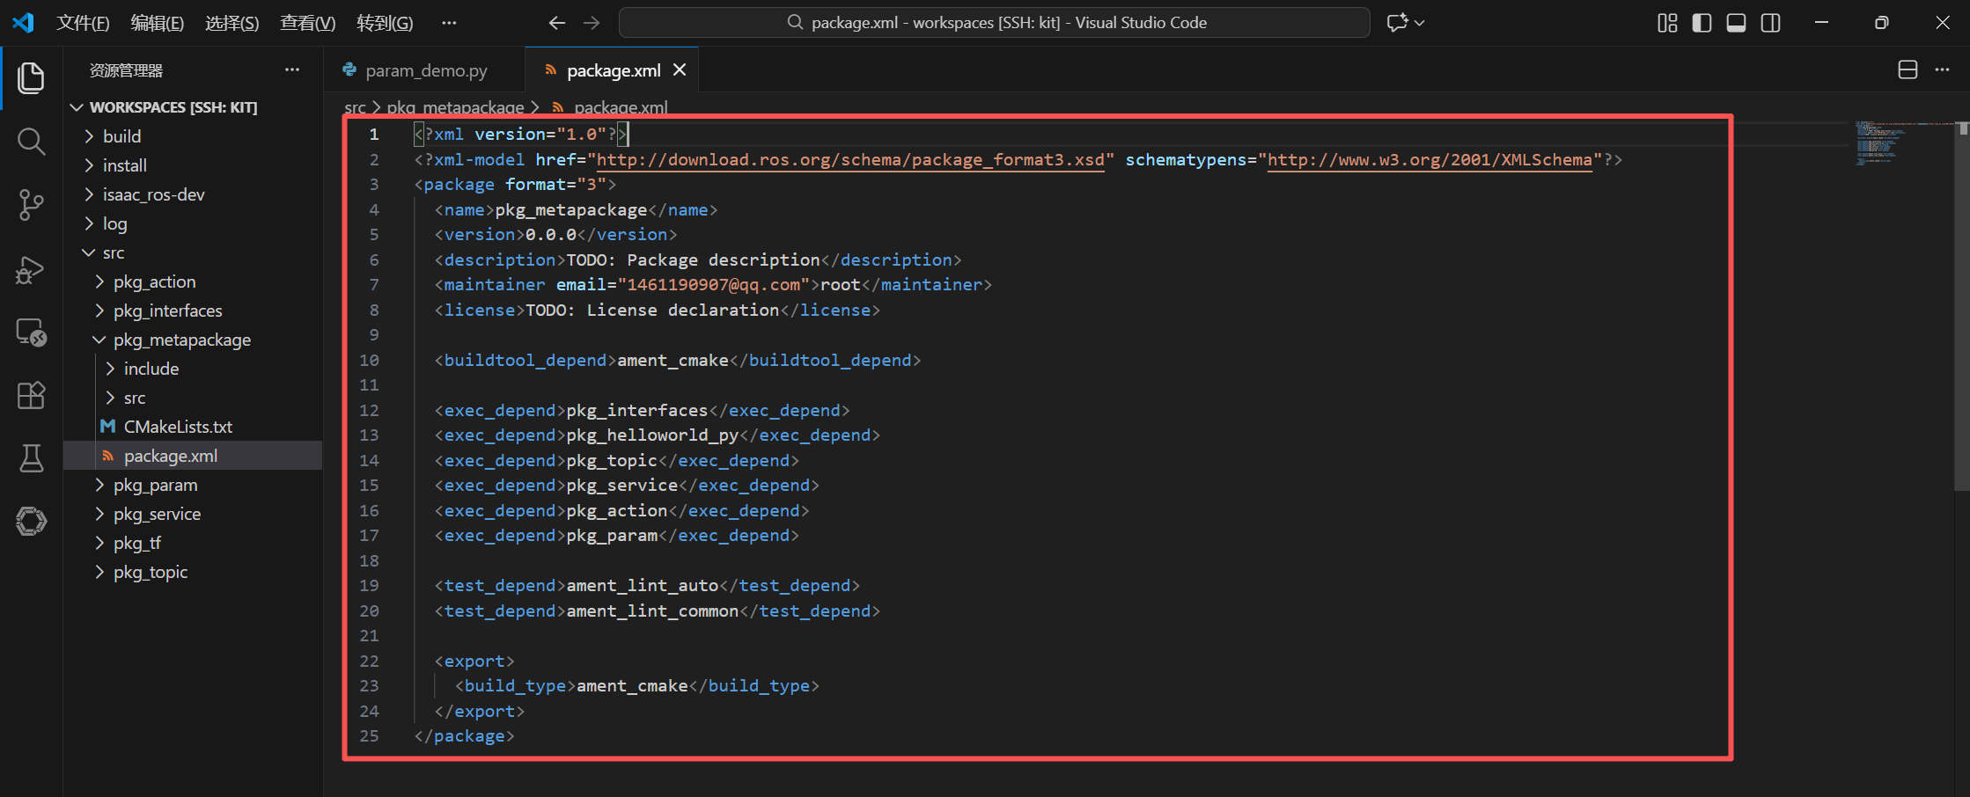The image size is (1970, 797).
Task: Open the Source Control view
Action: [x=31, y=204]
